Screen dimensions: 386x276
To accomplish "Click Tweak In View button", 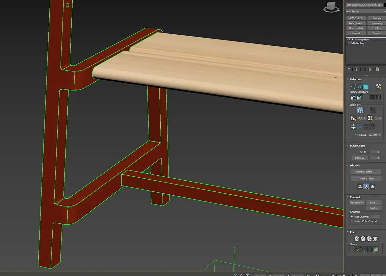I will [366, 178].
